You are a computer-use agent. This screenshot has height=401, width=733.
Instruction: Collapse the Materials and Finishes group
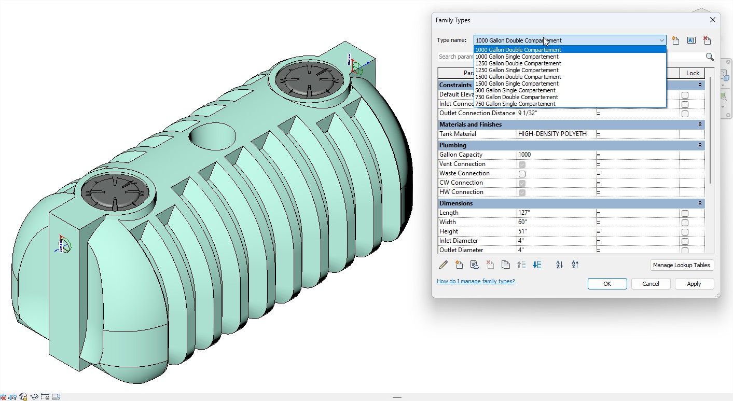click(x=700, y=125)
